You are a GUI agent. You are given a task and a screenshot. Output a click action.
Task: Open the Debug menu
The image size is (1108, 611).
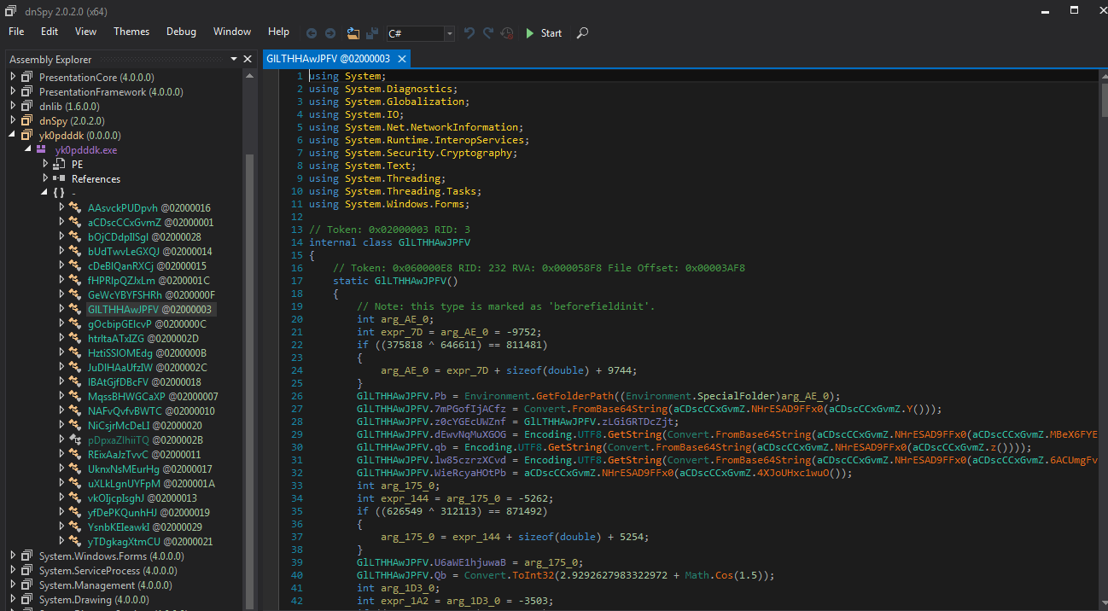tap(181, 32)
